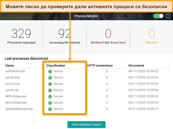Viewport: 173px width, 129px height.
Task: Sort by HTTP connections column header
Action: pyautogui.click(x=100, y=66)
